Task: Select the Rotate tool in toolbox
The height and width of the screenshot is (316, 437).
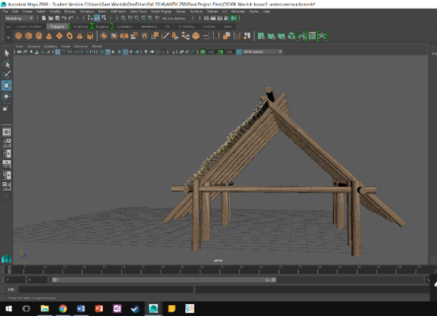Action: coord(6,97)
